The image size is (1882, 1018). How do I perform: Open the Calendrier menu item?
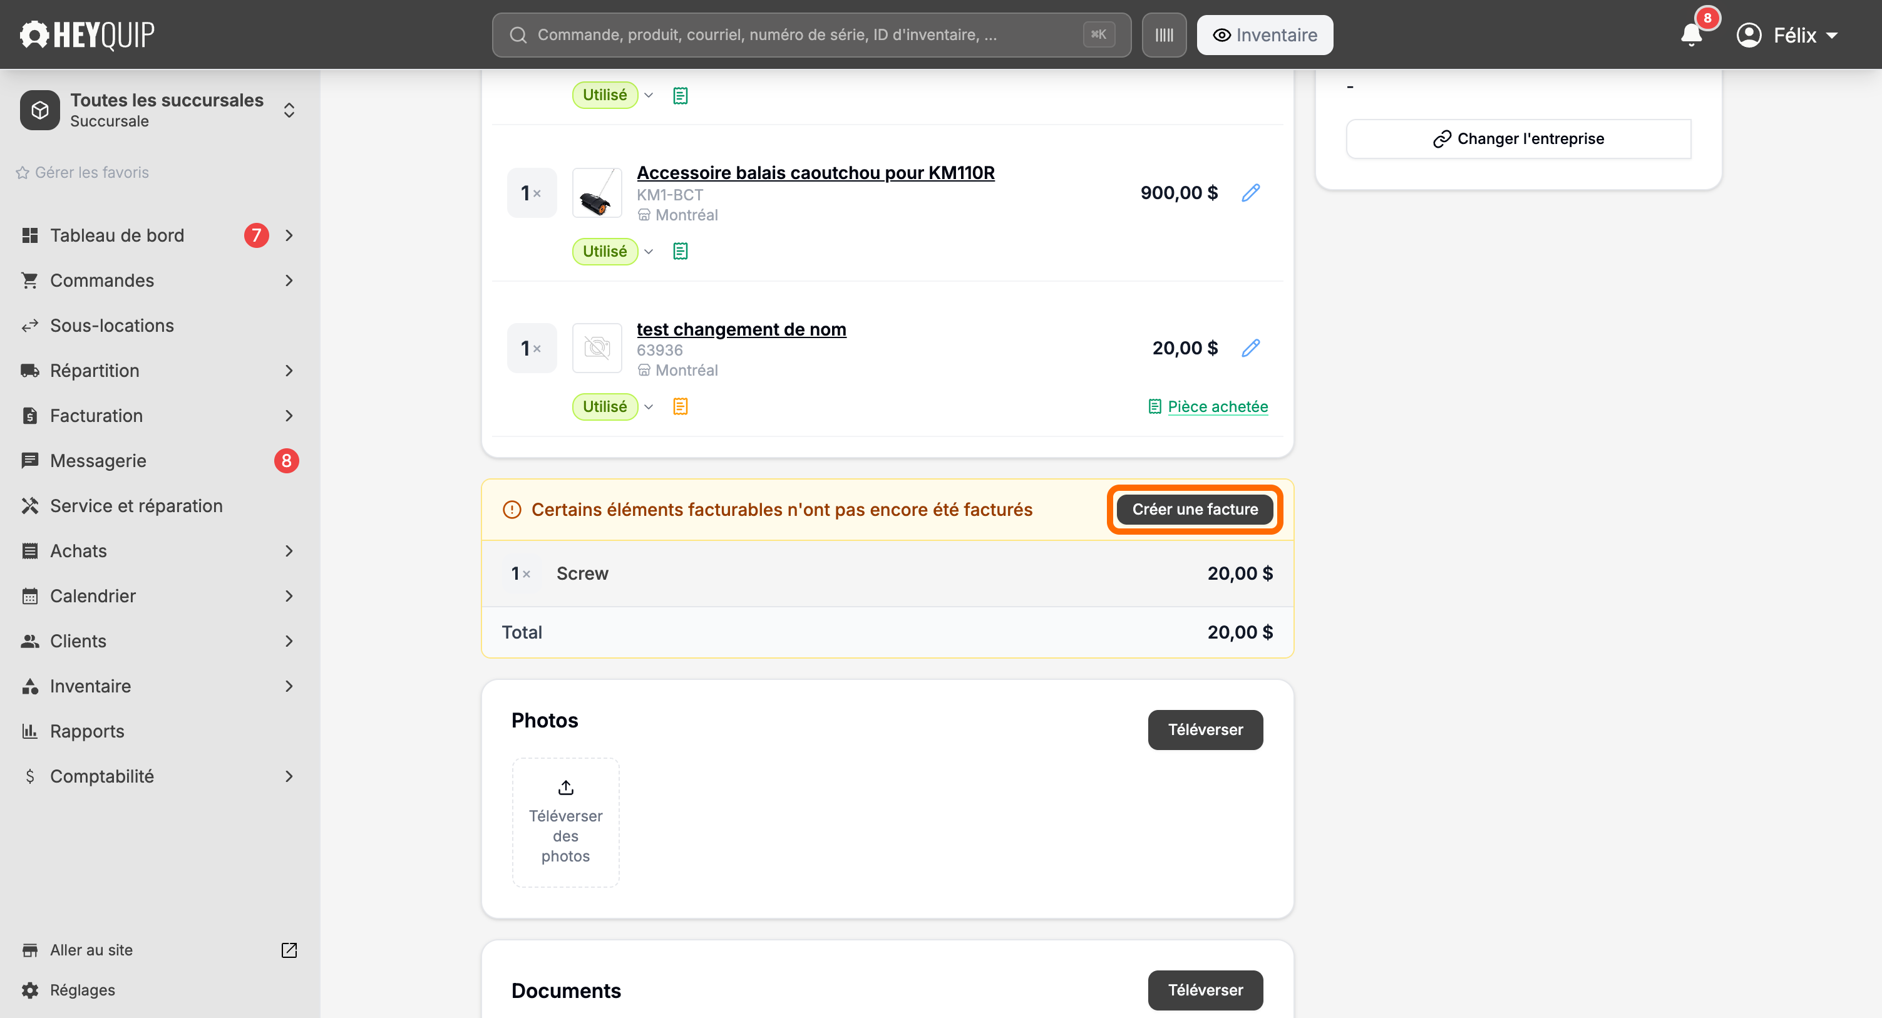click(x=159, y=596)
